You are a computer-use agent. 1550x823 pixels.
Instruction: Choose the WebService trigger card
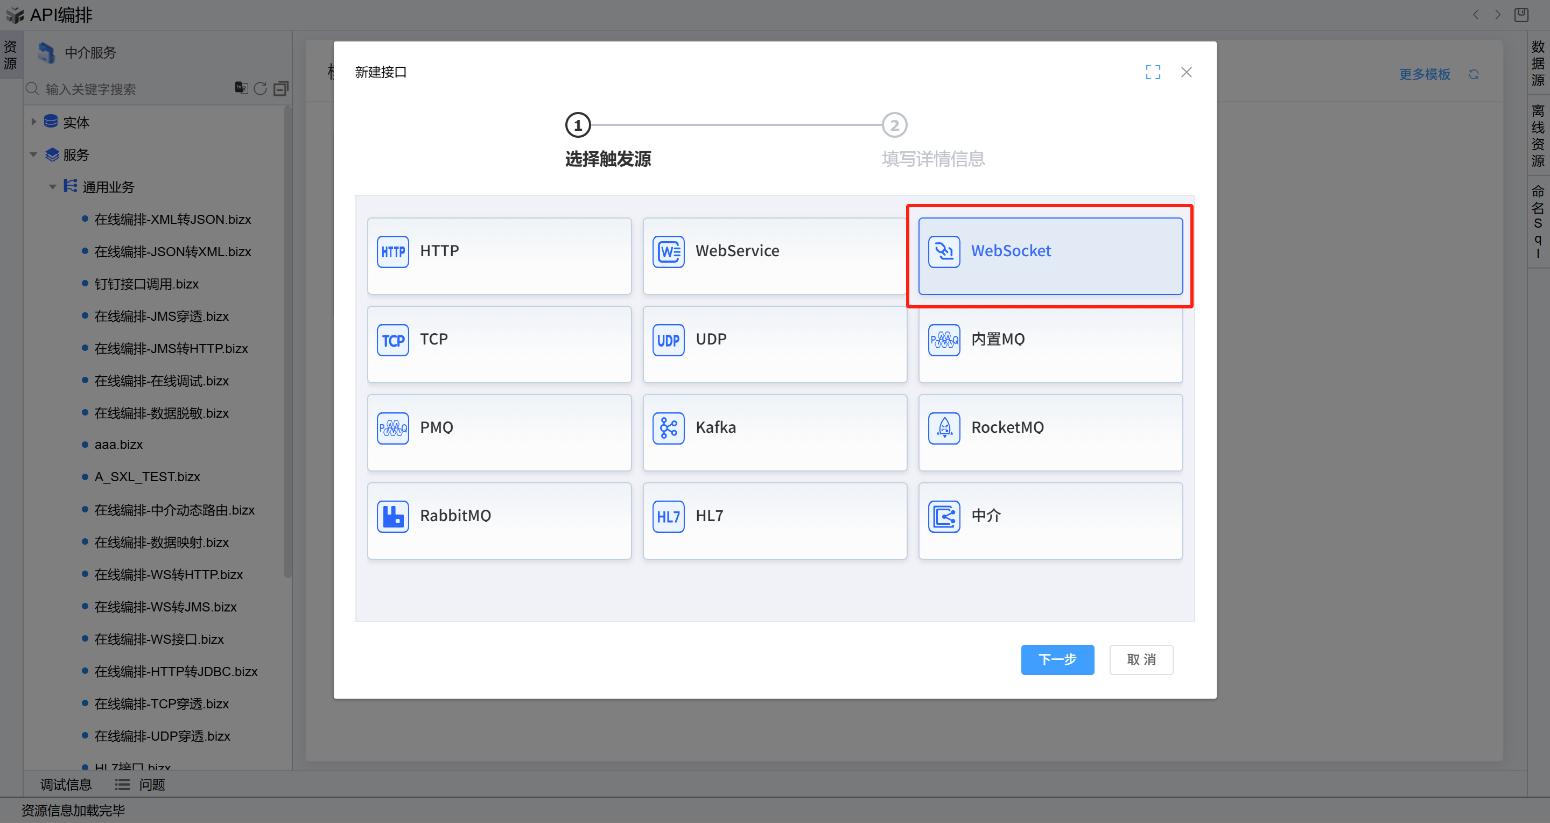click(774, 256)
